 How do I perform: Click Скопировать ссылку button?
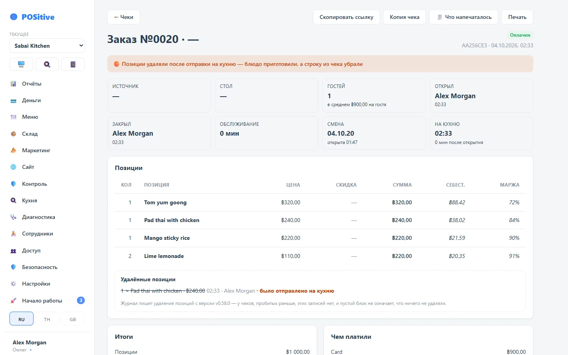click(x=346, y=17)
